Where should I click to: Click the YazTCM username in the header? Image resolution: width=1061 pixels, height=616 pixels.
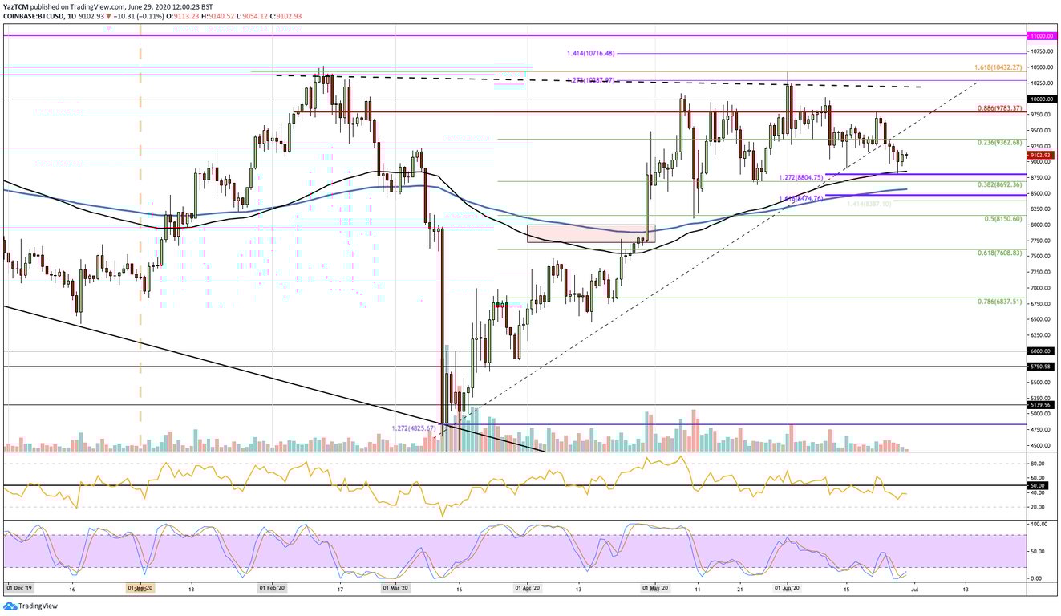(x=16, y=5)
